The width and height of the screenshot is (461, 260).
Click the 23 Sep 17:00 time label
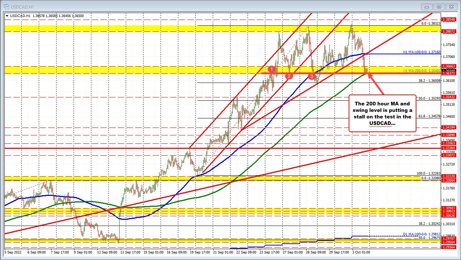270,252
